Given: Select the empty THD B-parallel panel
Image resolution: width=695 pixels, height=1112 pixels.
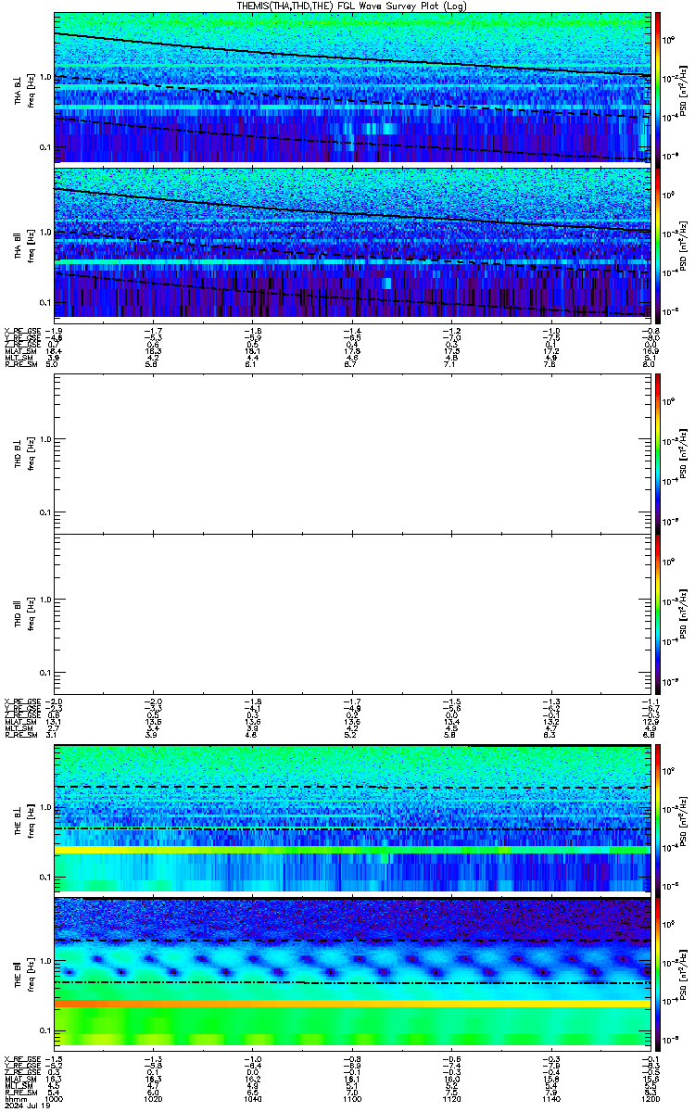Looking at the screenshot, I should pyautogui.click(x=353, y=613).
